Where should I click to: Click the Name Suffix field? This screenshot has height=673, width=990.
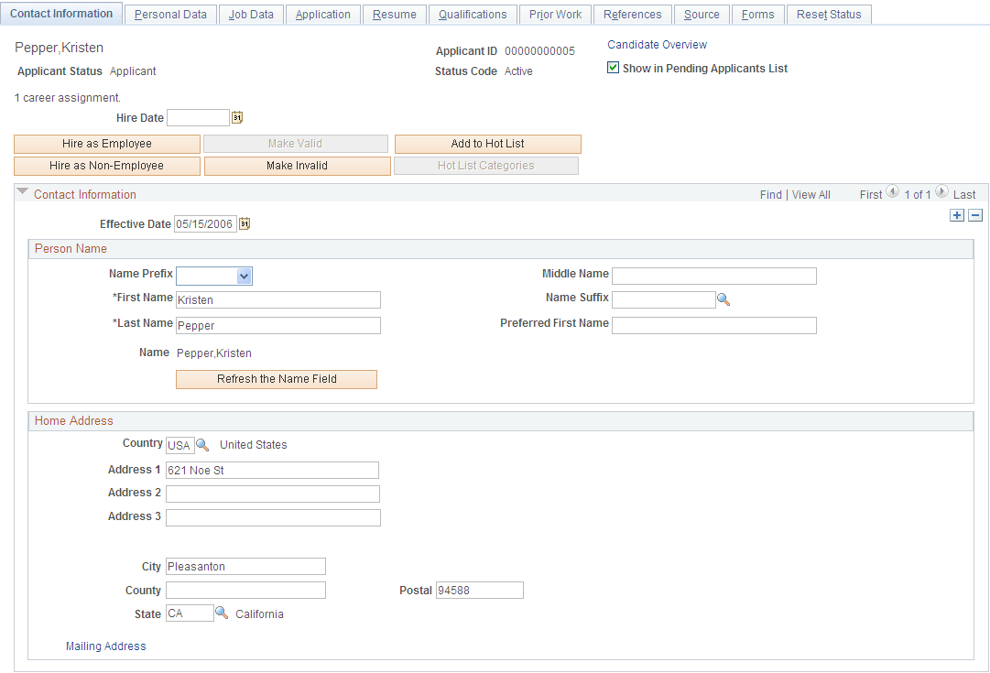point(664,300)
